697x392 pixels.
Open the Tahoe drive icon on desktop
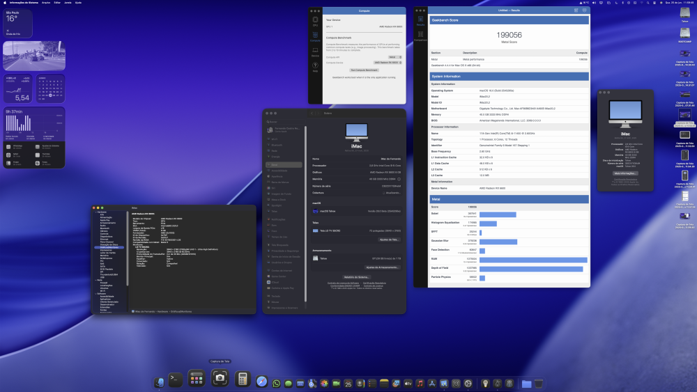pyautogui.click(x=684, y=13)
